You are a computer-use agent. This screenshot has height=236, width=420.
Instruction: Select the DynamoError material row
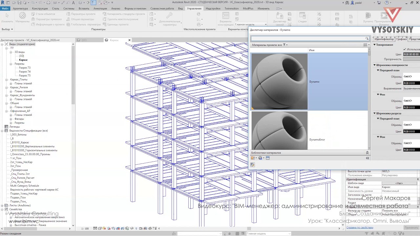coord(309,130)
